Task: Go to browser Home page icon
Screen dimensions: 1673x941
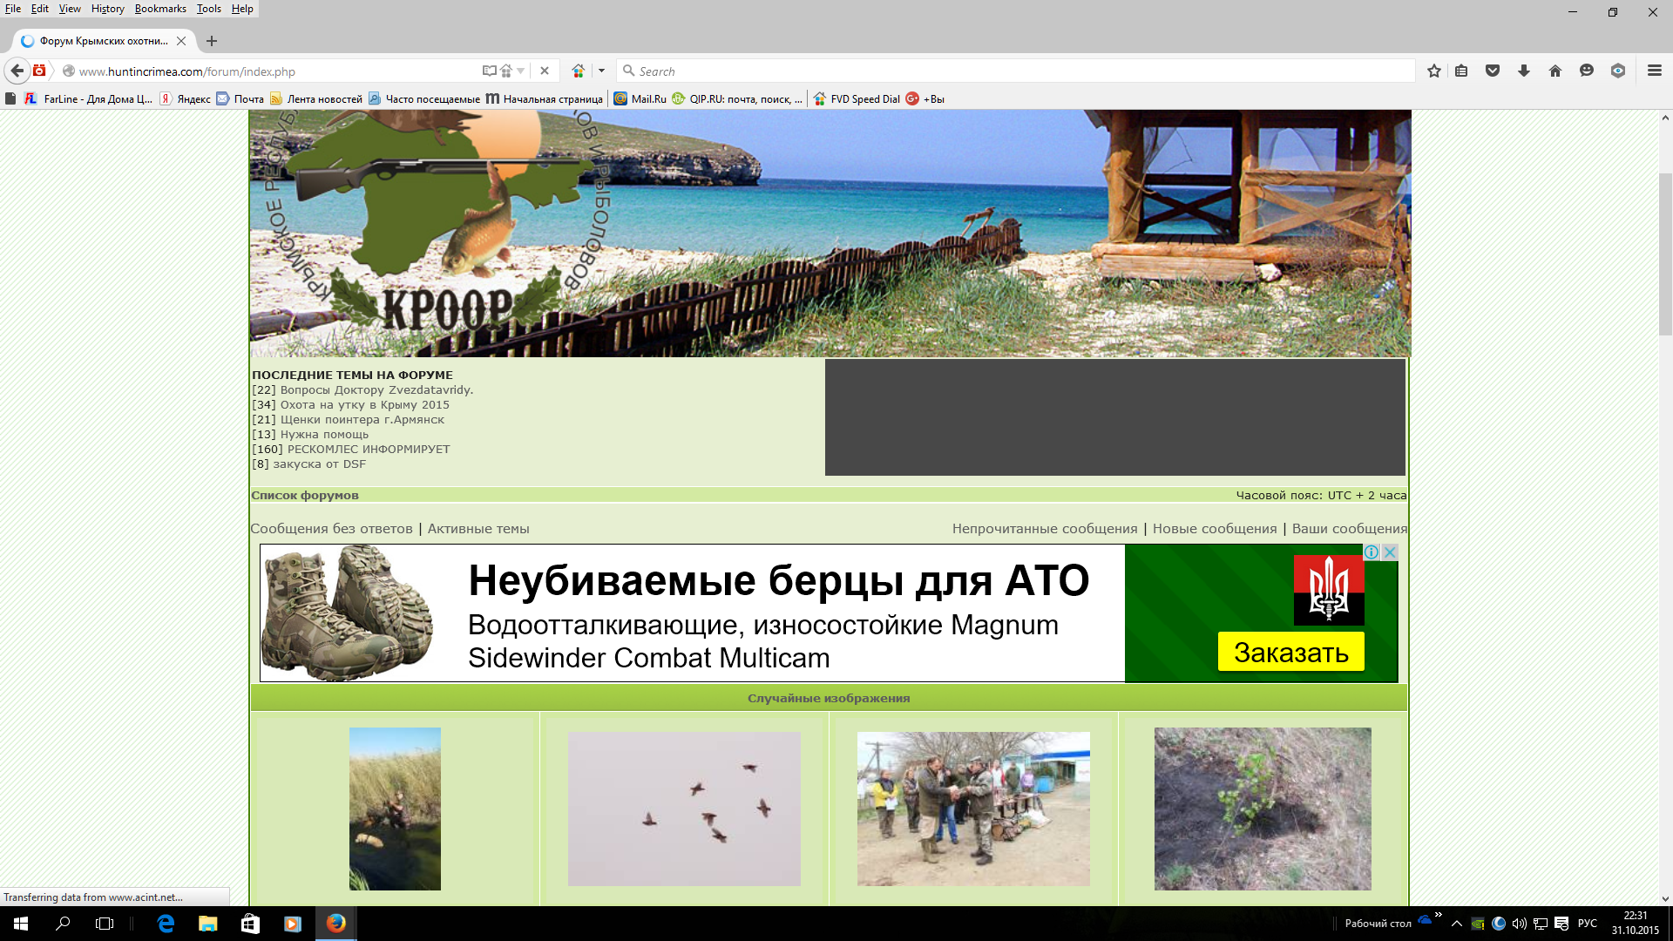Action: pos(1555,71)
